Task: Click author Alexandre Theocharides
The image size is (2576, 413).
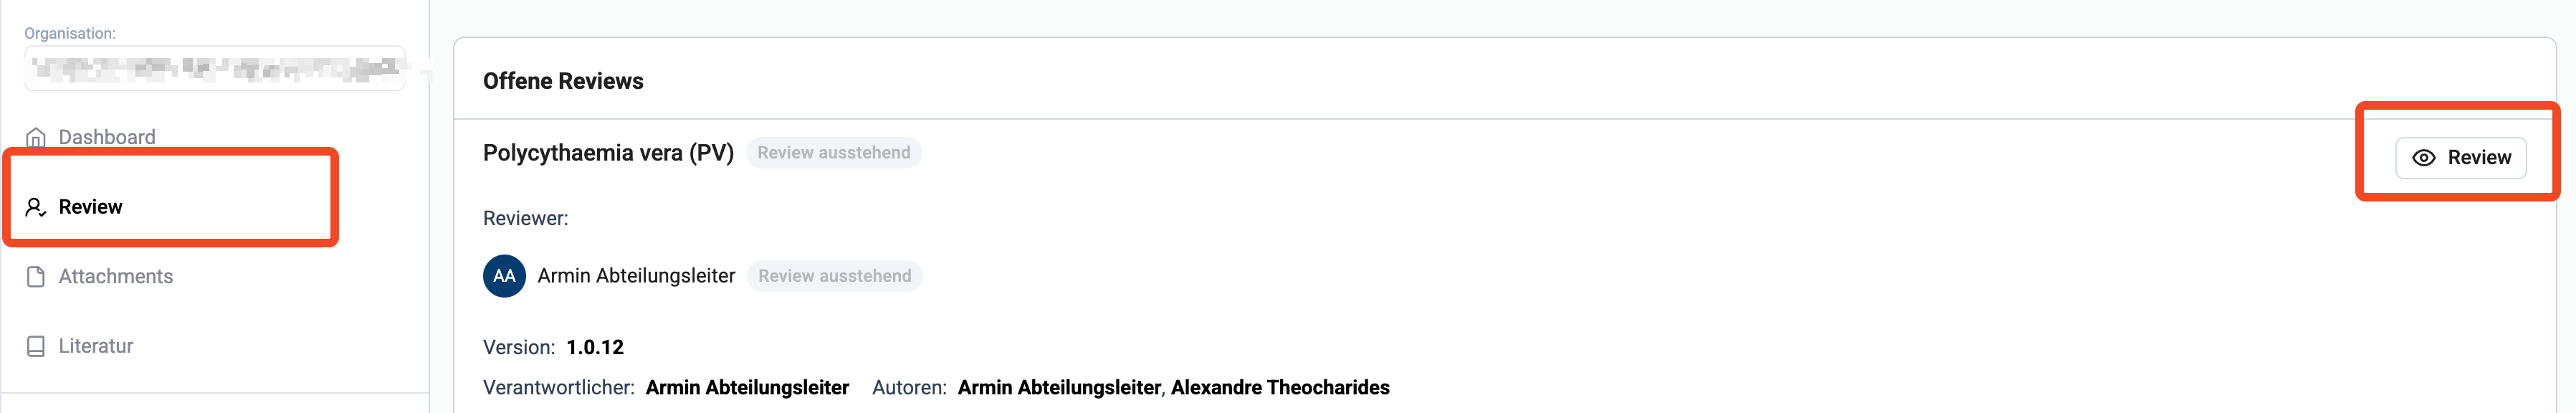Action: 1280,388
